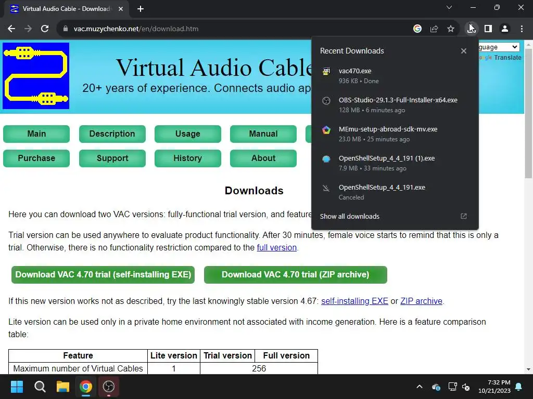Click version 4.67 ZIP archive link
Viewport: 533px width, 399px height.
click(421, 301)
